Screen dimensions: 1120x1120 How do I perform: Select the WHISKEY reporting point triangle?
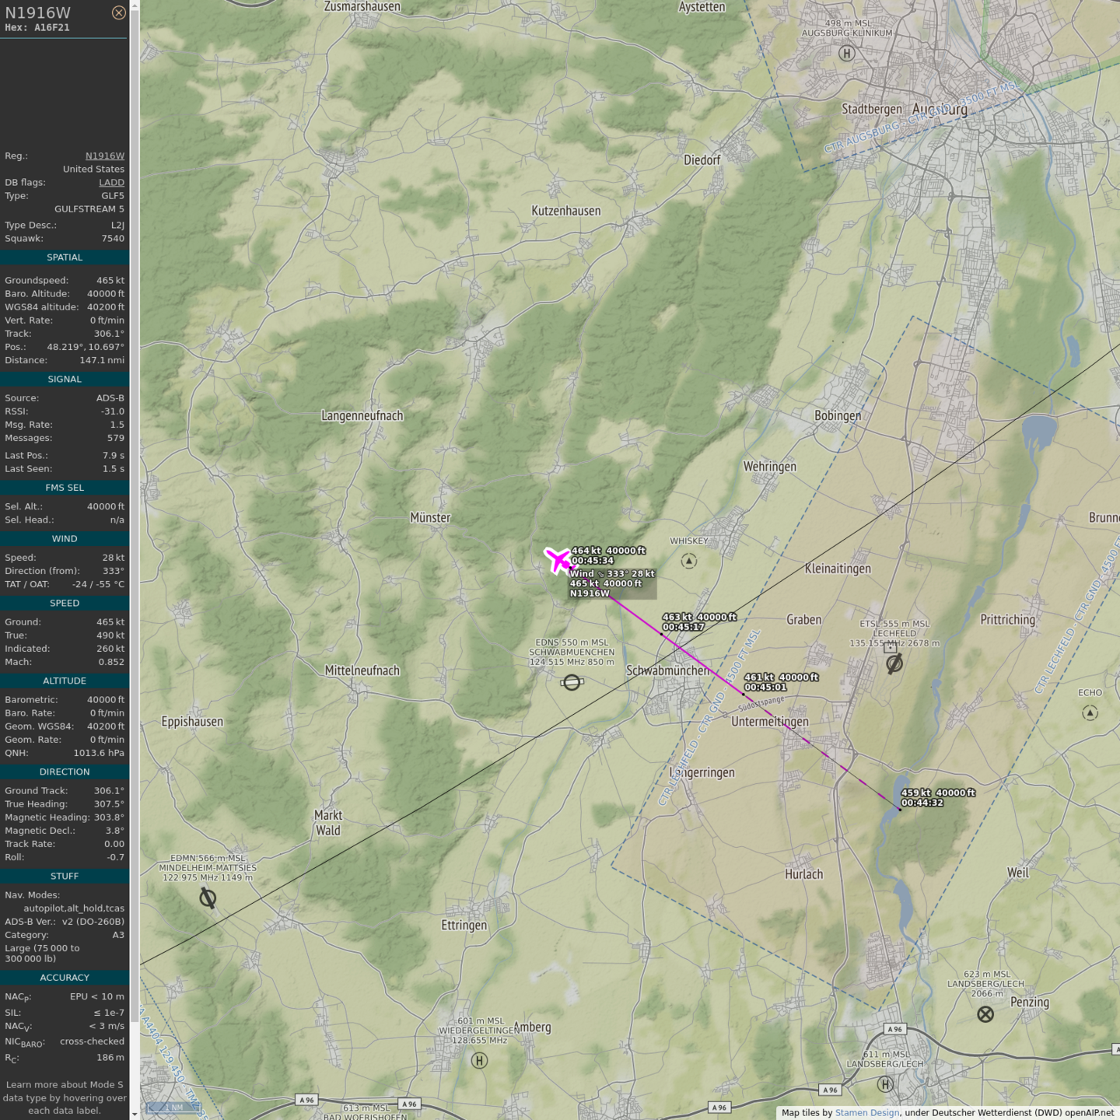pos(689,561)
